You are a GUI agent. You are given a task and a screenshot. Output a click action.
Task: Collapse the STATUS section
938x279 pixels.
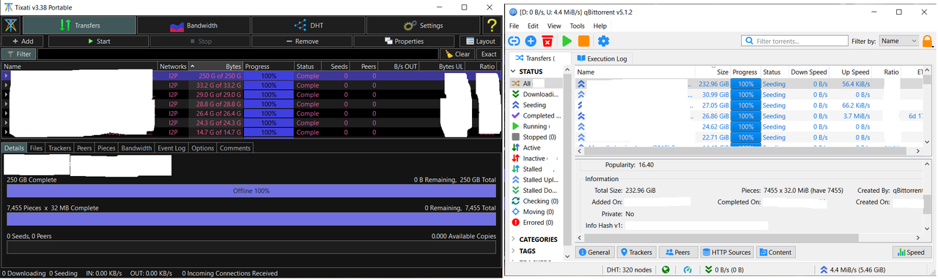point(513,72)
